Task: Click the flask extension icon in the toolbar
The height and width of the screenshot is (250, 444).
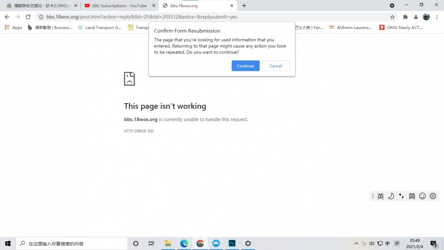Action: [x=416, y=17]
